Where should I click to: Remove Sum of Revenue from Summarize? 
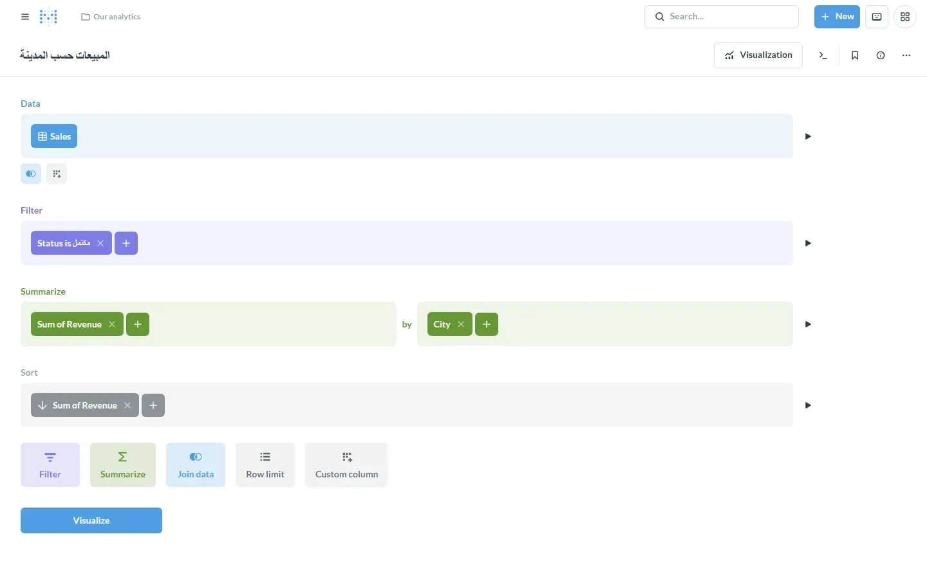[112, 324]
